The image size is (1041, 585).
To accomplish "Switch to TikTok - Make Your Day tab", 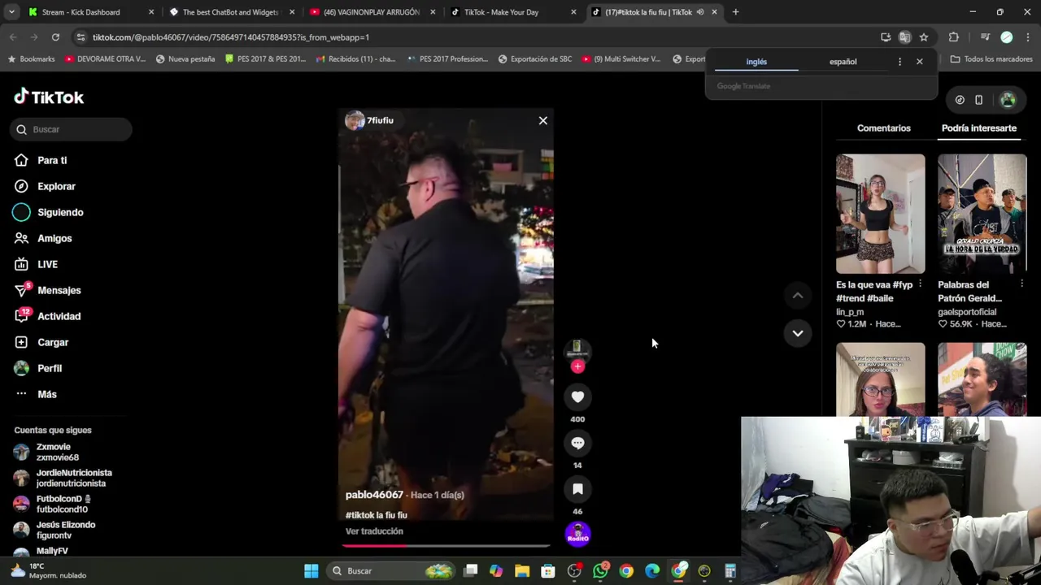I will click(514, 12).
